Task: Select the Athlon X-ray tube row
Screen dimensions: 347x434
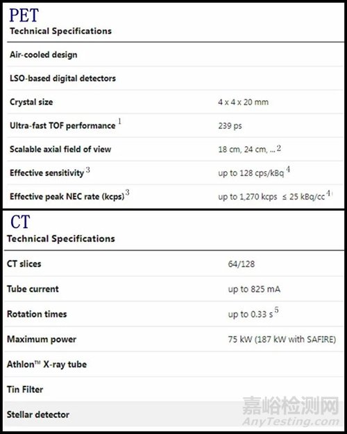Action: 173,364
